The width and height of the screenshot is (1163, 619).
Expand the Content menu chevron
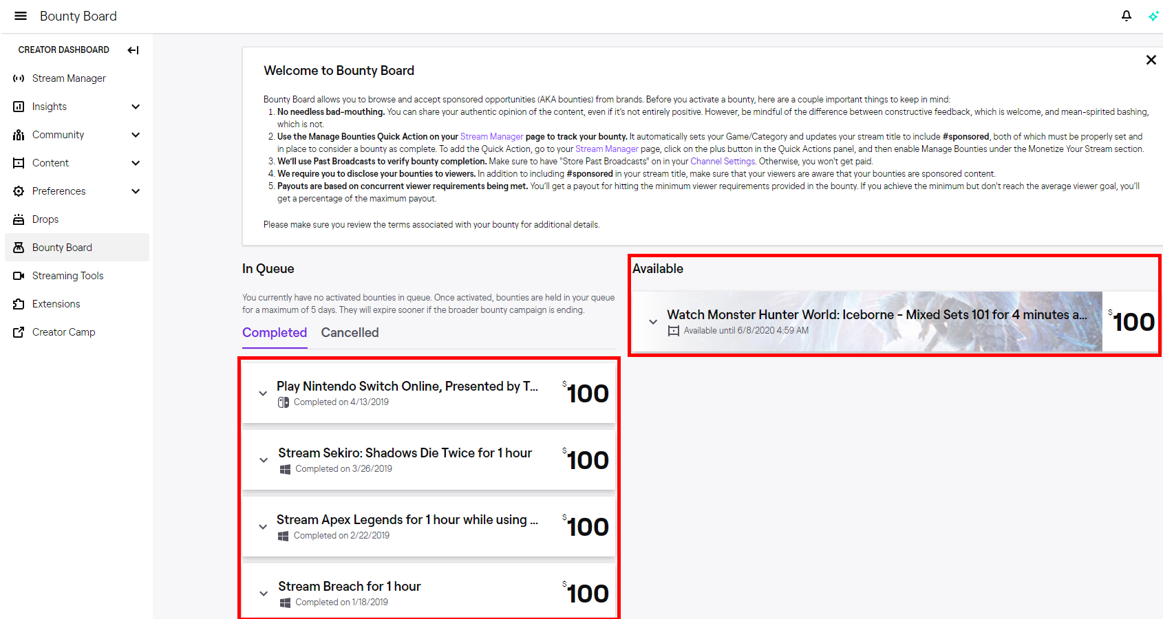(136, 163)
